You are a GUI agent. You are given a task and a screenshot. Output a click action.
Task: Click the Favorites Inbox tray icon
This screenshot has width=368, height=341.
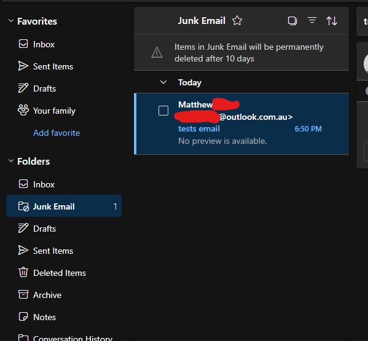point(23,44)
